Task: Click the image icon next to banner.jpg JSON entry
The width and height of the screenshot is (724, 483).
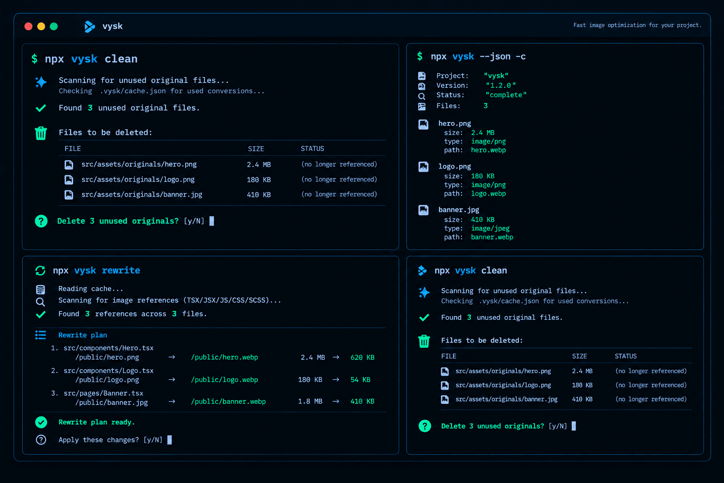Action: [x=423, y=210]
